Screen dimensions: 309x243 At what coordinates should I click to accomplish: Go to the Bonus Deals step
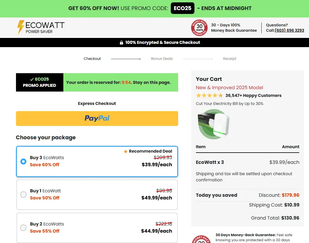[162, 58]
